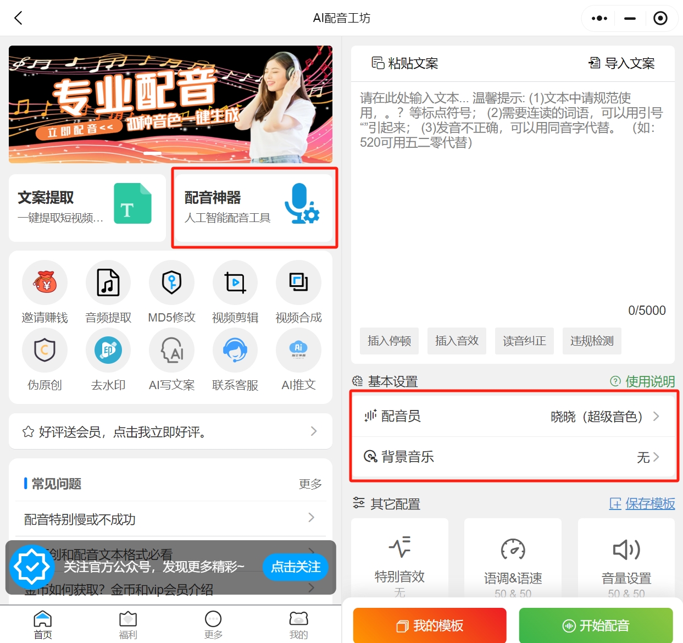Click the 专业配音 promotional banner
This screenshot has height=643, width=683.
click(x=170, y=104)
